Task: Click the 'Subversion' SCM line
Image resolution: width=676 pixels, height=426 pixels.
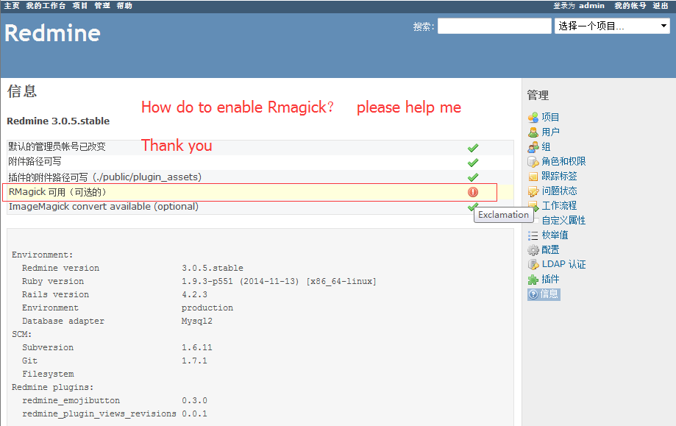Action: (x=117, y=347)
